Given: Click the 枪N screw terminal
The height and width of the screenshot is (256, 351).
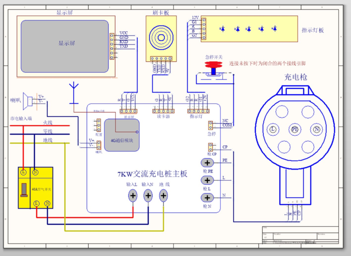Looking at the screenshot, I should (207, 198).
